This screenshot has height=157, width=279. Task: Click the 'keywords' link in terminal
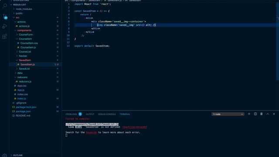[92, 133]
